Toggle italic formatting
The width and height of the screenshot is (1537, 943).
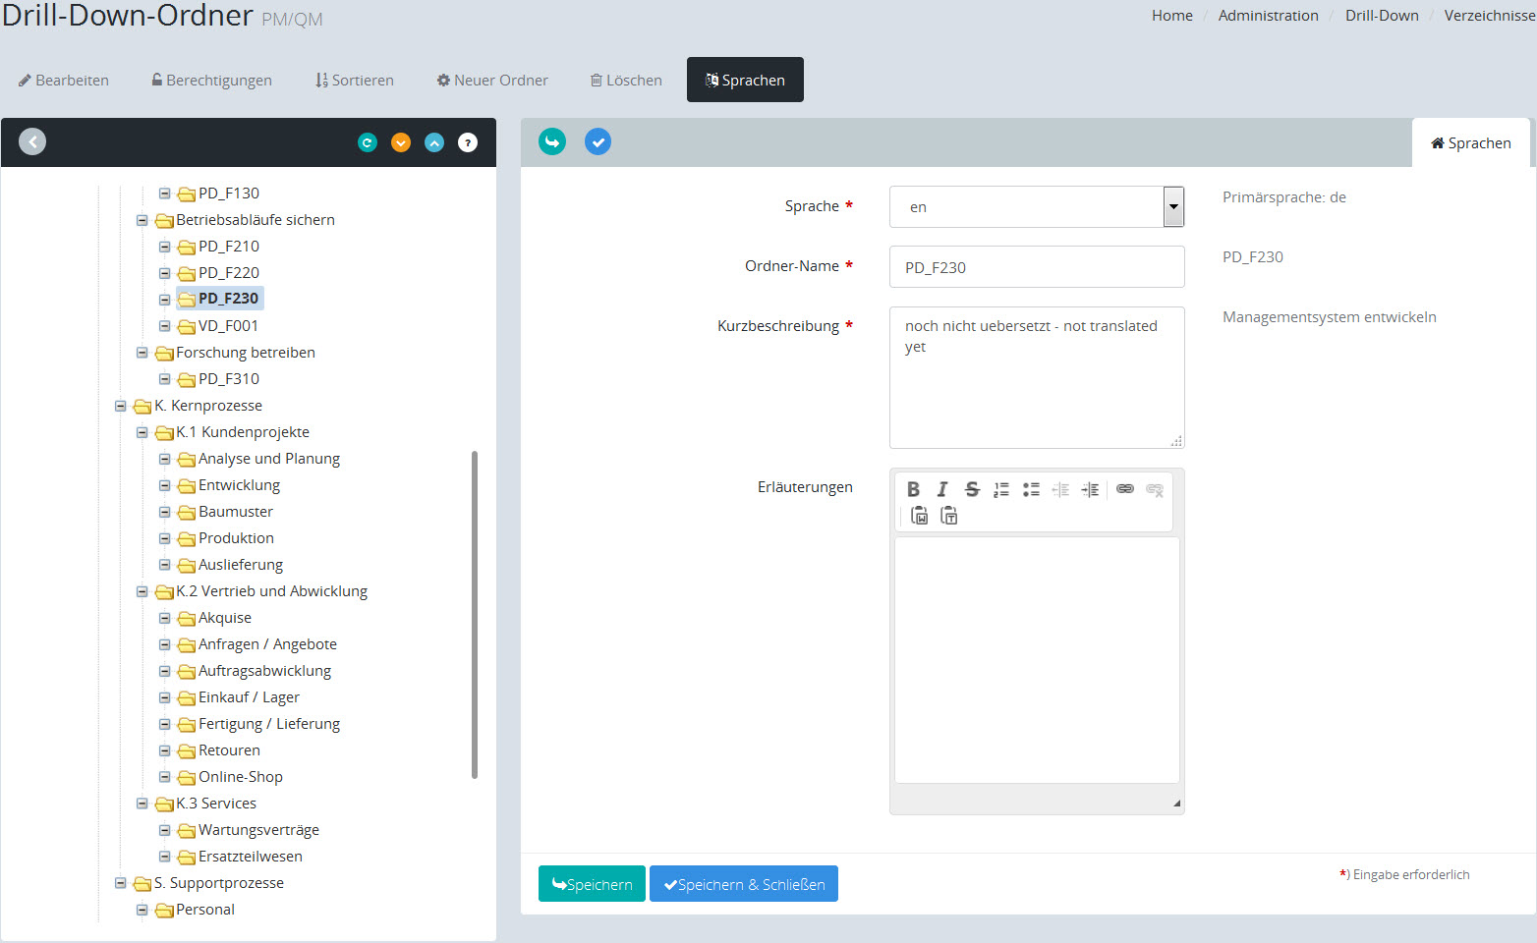click(942, 489)
